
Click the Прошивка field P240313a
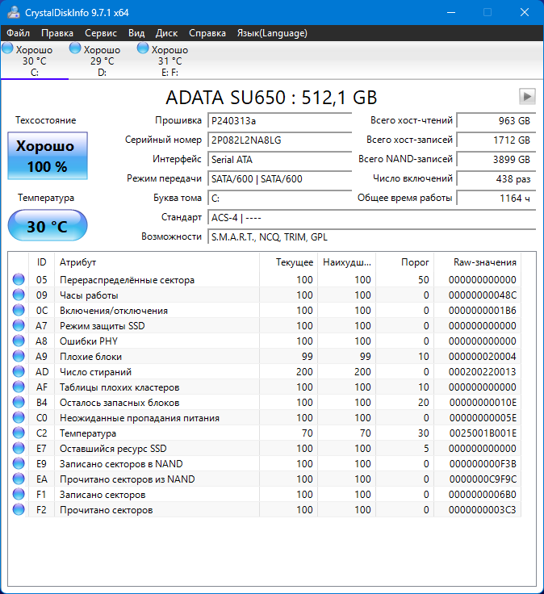[279, 120]
